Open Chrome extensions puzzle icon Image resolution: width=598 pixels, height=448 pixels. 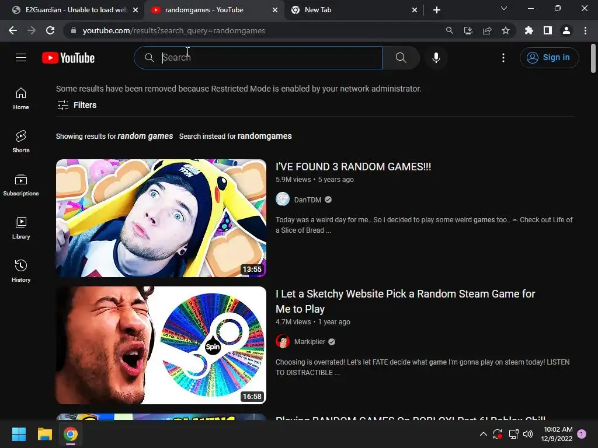(x=529, y=30)
